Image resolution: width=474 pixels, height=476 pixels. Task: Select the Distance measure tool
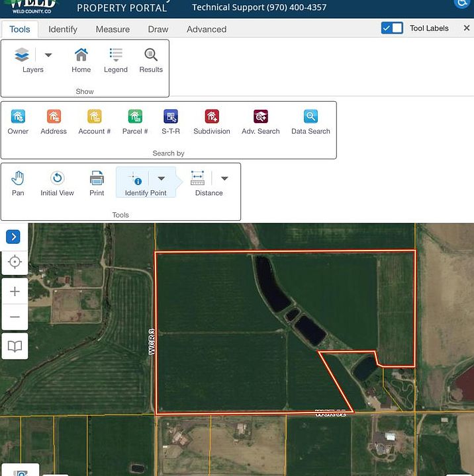(198, 178)
